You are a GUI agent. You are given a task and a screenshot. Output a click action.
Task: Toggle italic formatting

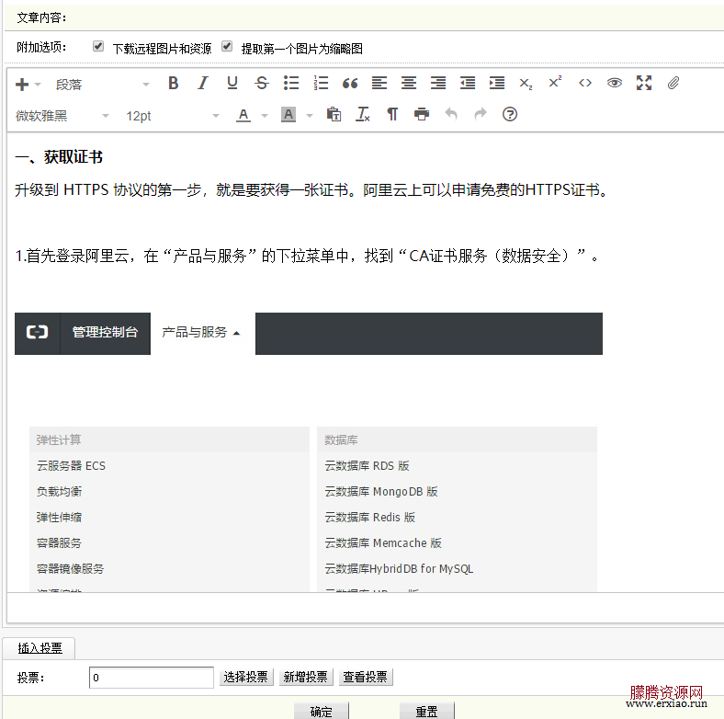pyautogui.click(x=203, y=83)
